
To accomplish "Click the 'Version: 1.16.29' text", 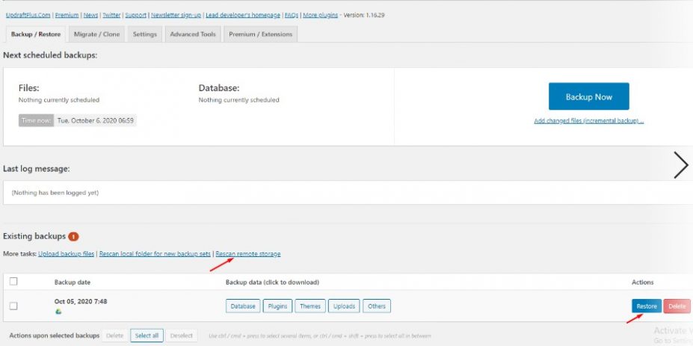I will coord(364,15).
